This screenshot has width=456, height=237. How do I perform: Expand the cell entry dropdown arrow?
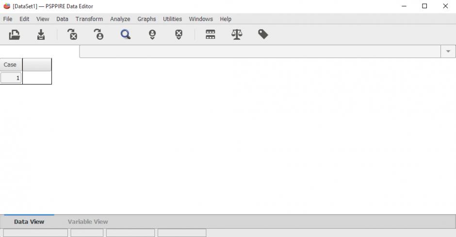tap(448, 51)
